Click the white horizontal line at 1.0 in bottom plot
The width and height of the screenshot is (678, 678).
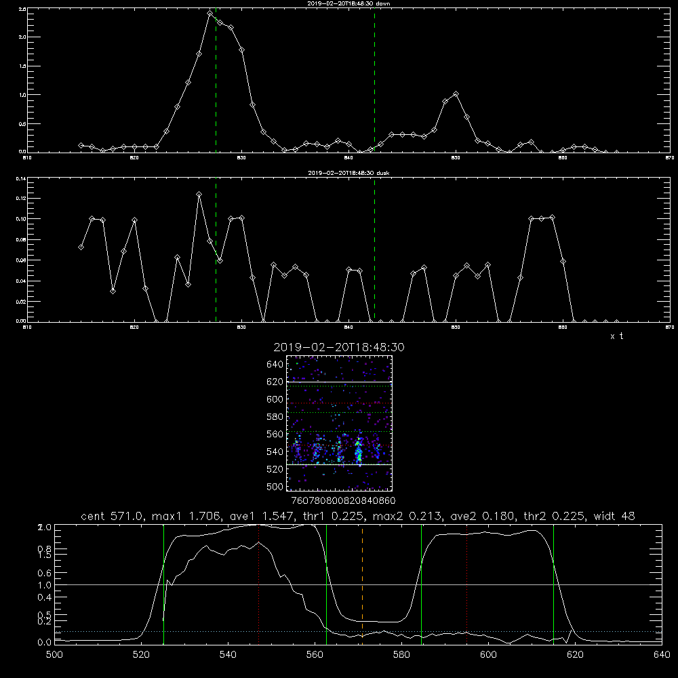(358, 584)
